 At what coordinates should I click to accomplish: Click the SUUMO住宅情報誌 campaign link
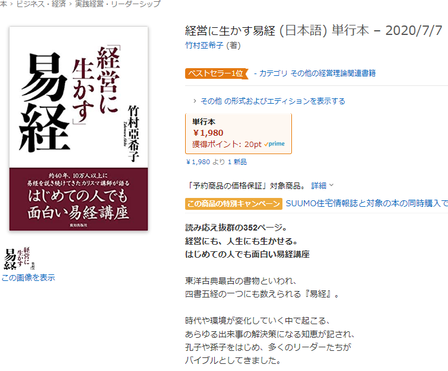click(367, 203)
